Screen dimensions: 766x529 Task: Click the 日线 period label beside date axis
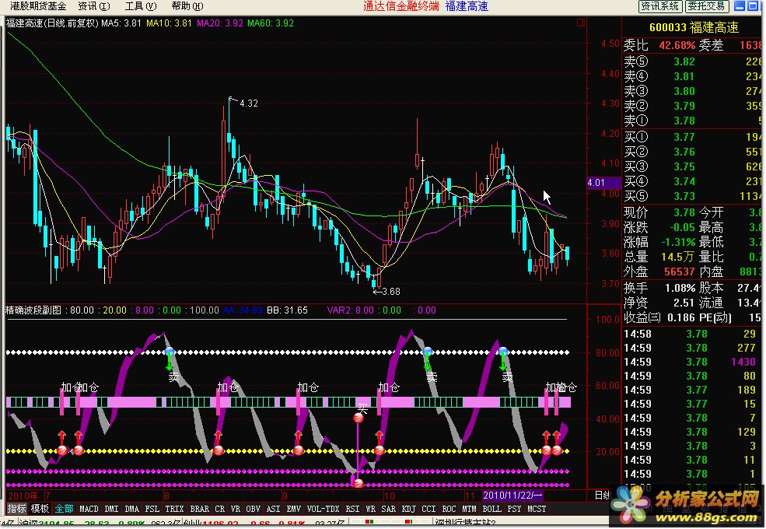point(603,496)
